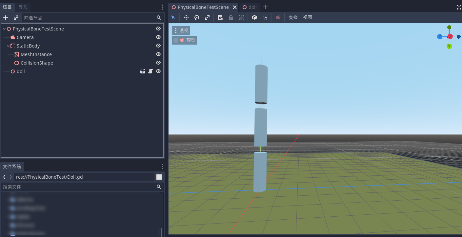This screenshot has width=462, height=237.
Task: Hide the MeshInstance node
Action: [x=158, y=54]
